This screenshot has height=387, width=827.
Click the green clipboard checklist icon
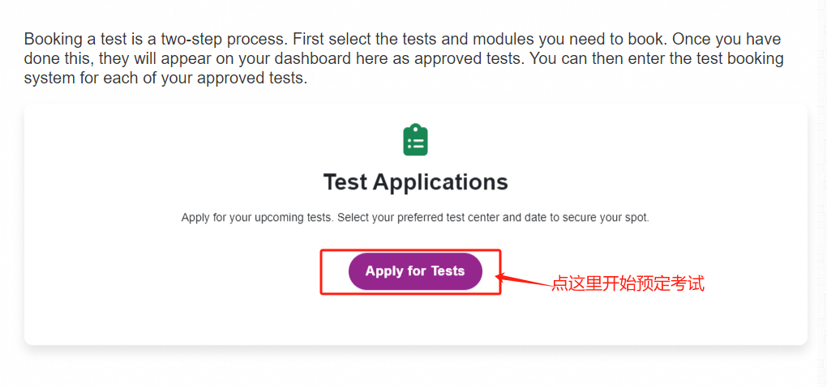coord(415,140)
